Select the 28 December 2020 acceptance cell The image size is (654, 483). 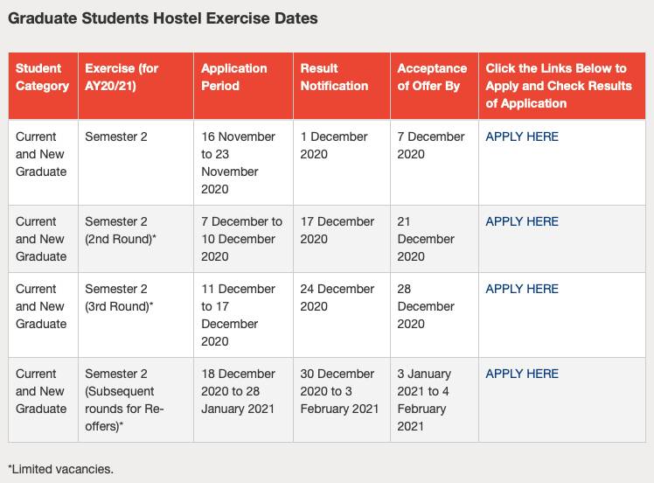pyautogui.click(x=427, y=306)
